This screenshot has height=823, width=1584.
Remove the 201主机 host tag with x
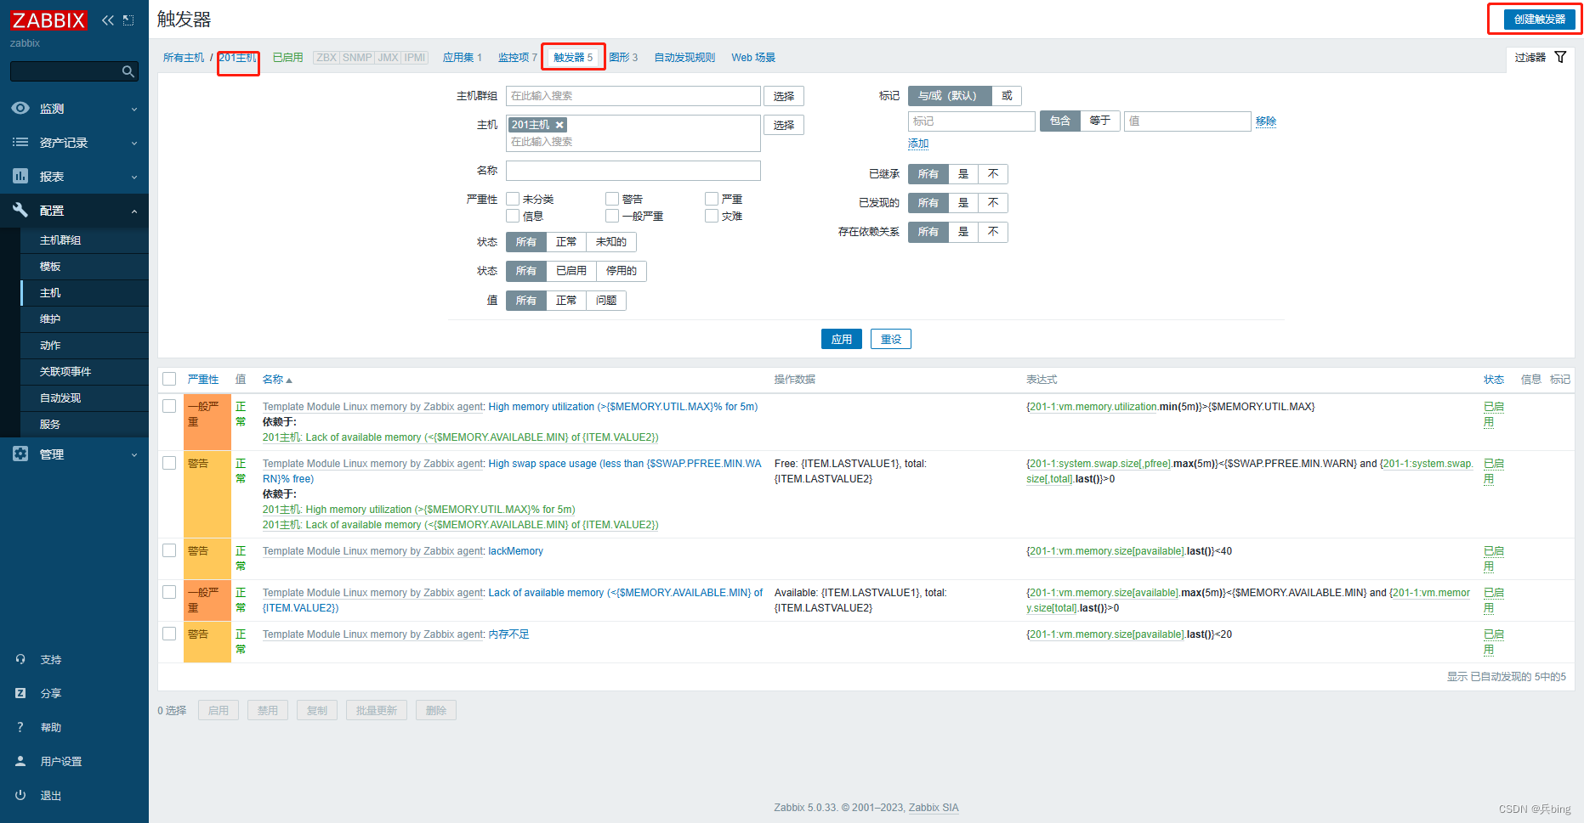pos(559,125)
